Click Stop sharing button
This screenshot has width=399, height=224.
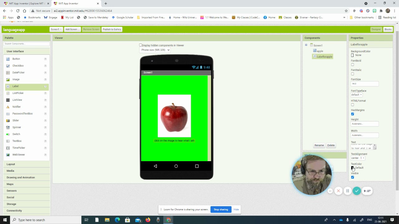(221, 209)
